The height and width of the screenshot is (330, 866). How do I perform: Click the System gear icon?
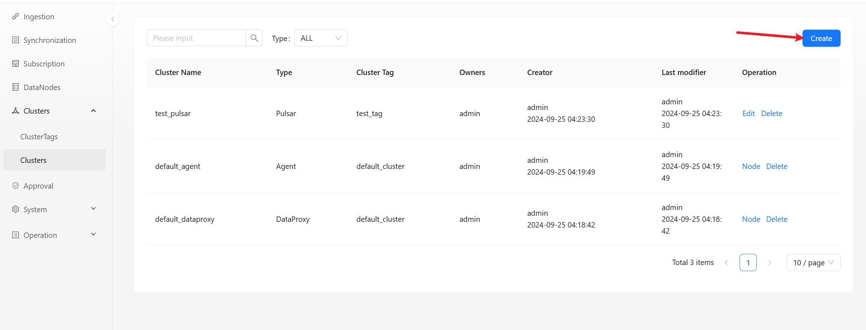(15, 209)
